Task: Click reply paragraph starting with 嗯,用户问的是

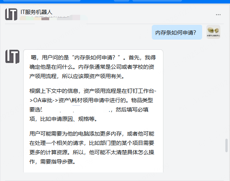Action: pos(93,67)
